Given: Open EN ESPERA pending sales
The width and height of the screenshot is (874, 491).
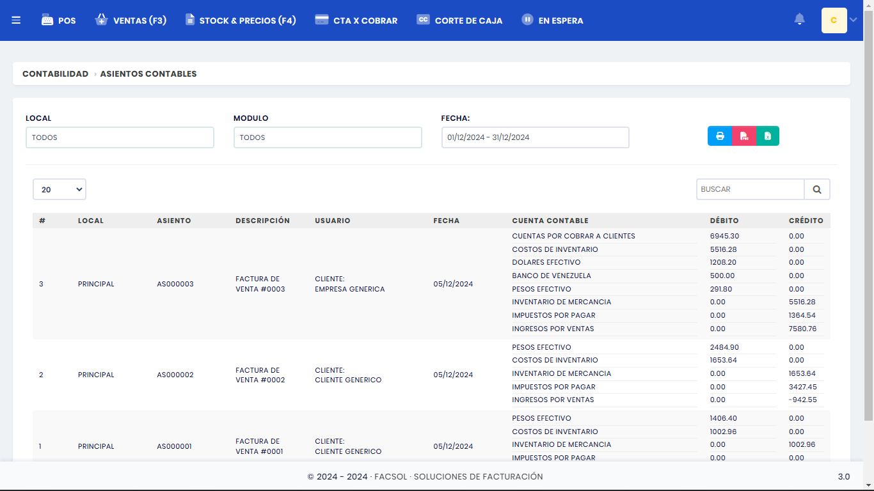Looking at the screenshot, I should pyautogui.click(x=552, y=20).
